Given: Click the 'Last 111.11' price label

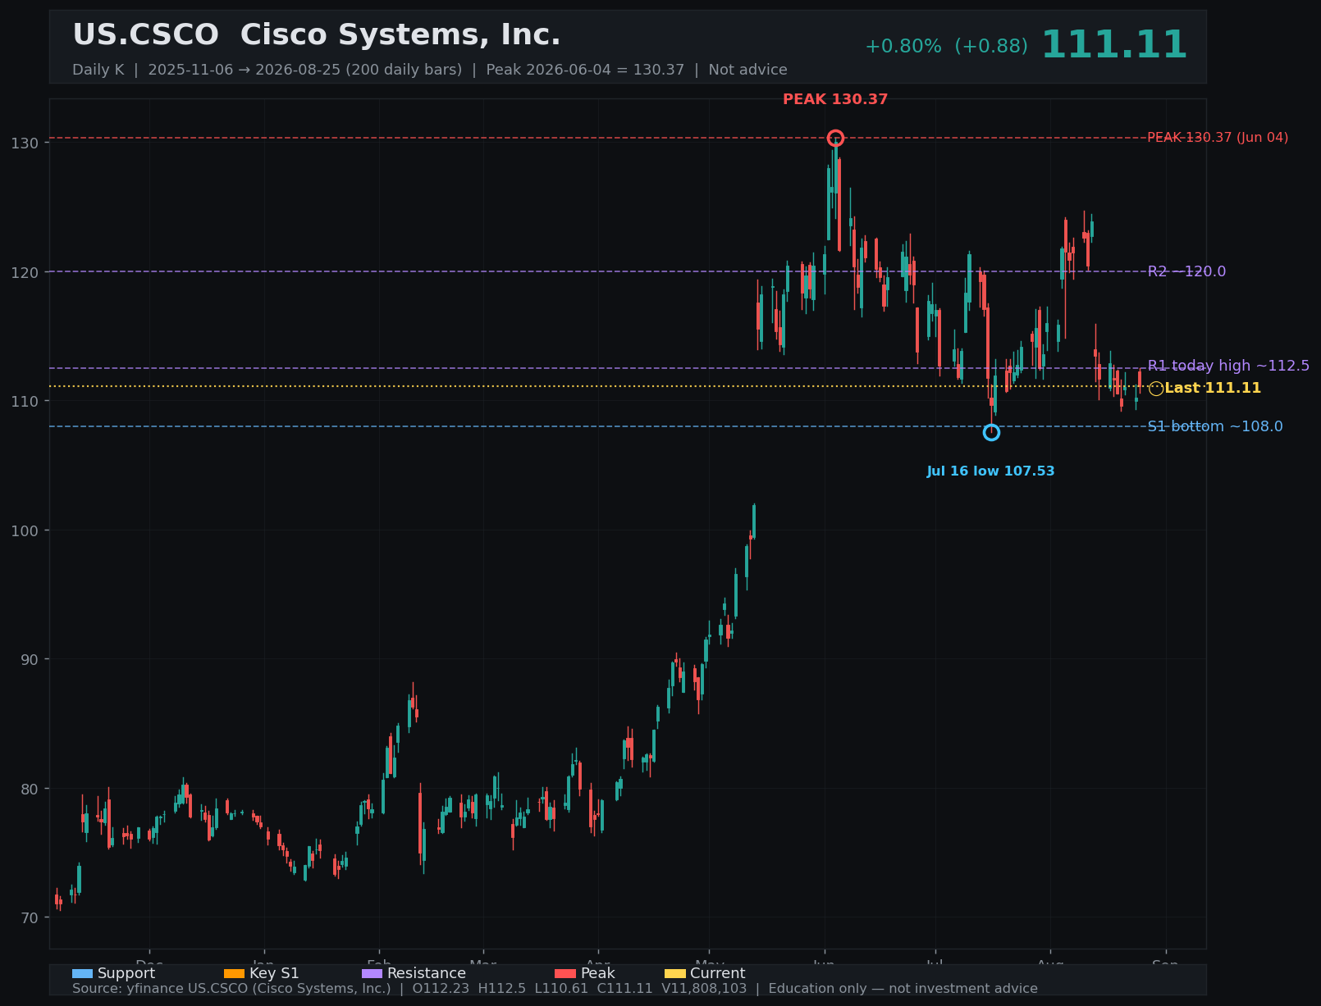Looking at the screenshot, I should tap(1213, 388).
